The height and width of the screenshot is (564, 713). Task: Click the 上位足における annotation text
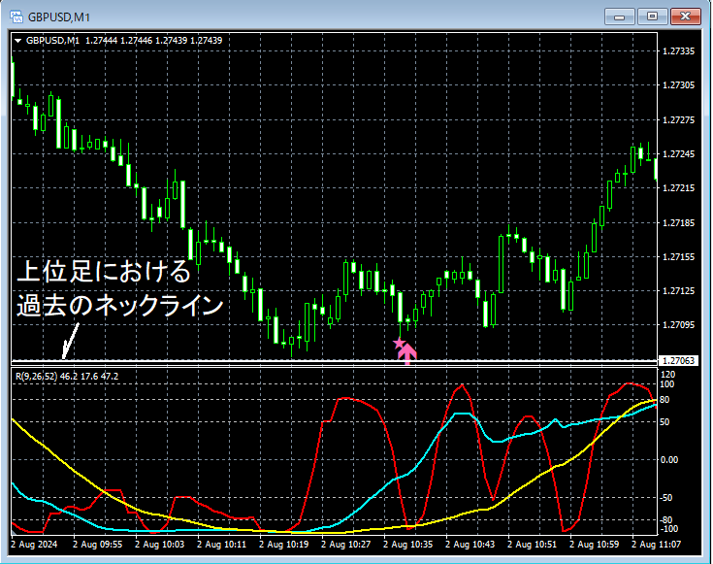[x=104, y=272]
